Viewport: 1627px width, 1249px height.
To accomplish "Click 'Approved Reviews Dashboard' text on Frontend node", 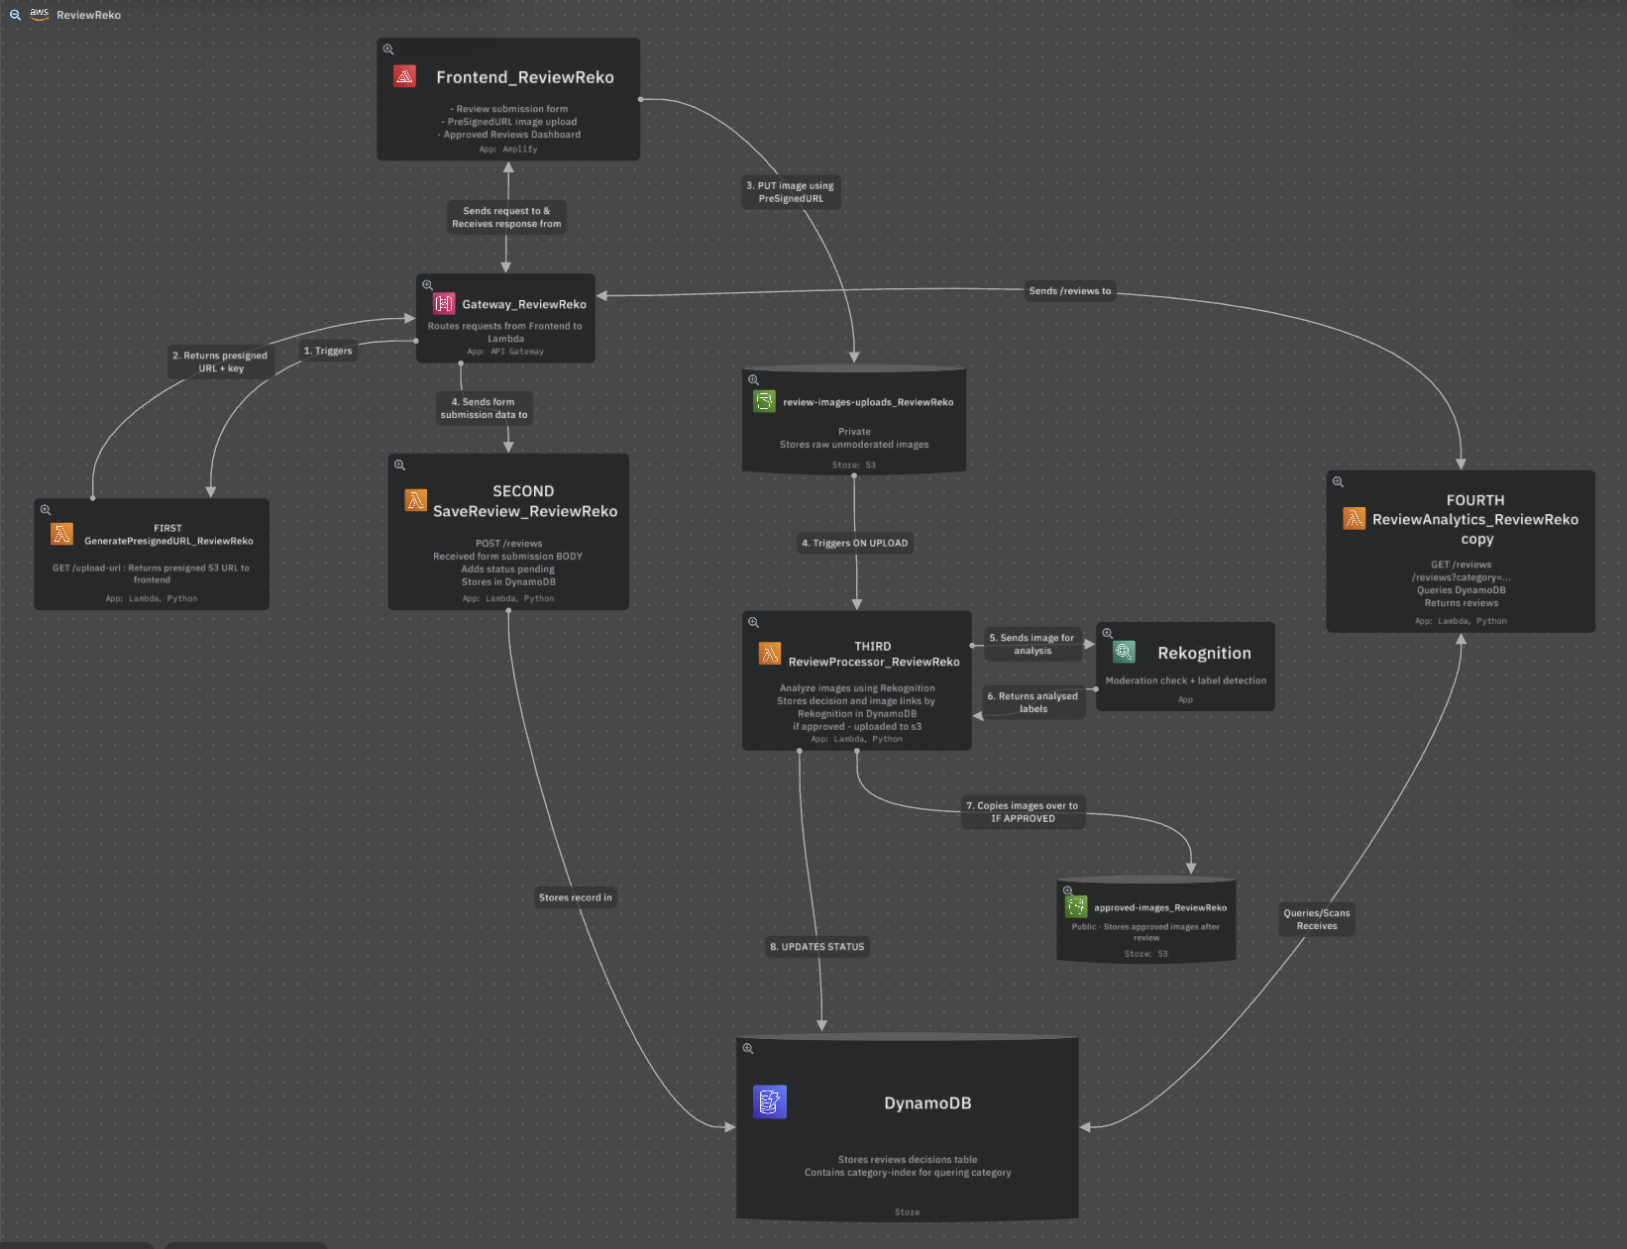I will pos(510,135).
